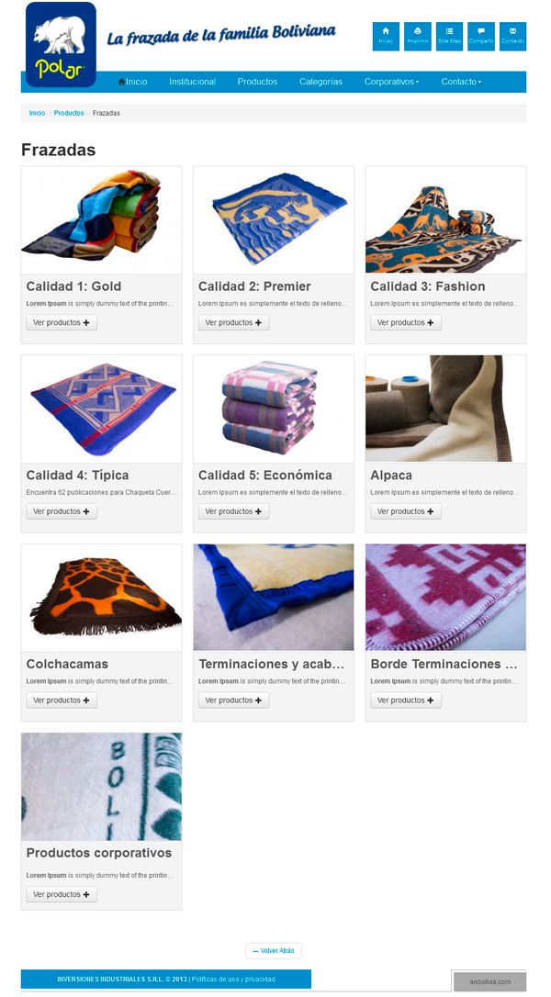
Task: Open the Categorías menu item
Action: pos(320,82)
